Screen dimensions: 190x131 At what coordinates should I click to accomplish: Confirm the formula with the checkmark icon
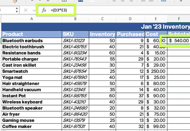34,10
